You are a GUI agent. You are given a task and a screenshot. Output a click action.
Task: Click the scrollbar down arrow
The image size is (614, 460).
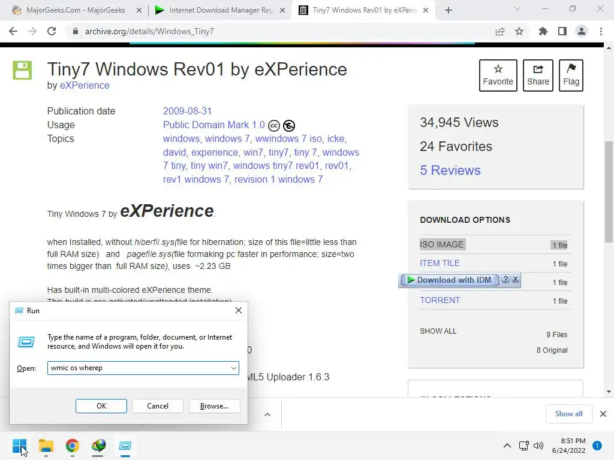(609, 392)
